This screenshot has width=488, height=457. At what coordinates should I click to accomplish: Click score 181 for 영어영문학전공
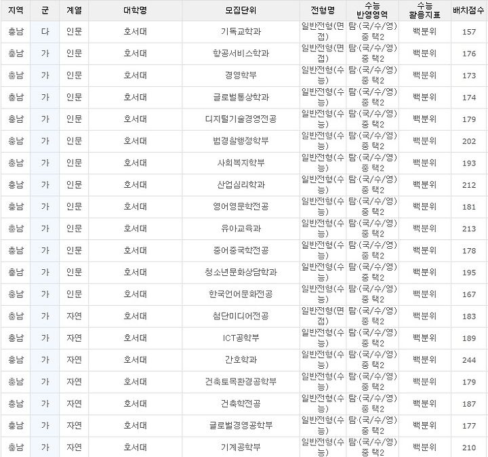click(469, 207)
